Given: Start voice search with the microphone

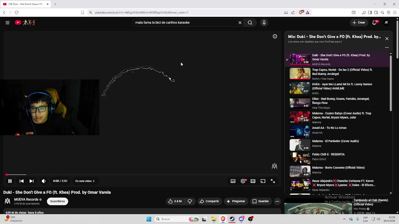Looking at the screenshot, I should [264, 22].
